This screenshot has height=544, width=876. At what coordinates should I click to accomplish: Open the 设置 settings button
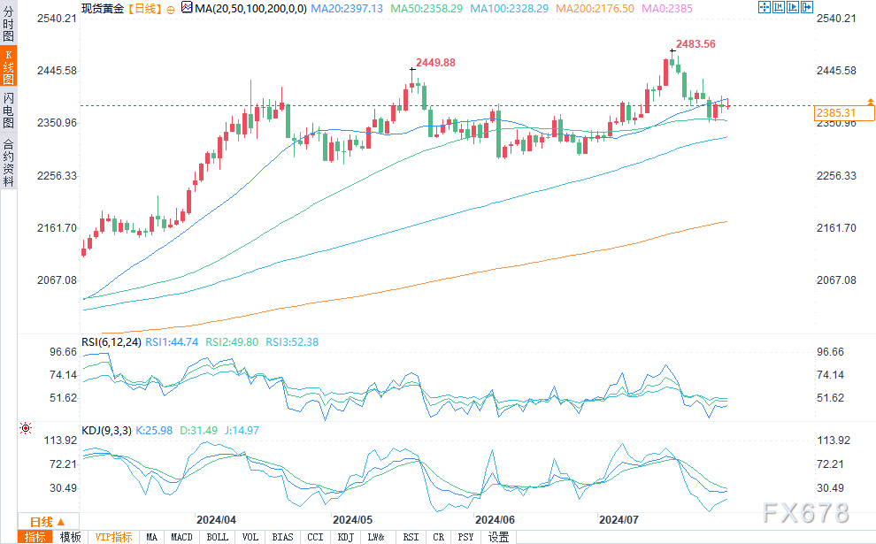click(499, 537)
